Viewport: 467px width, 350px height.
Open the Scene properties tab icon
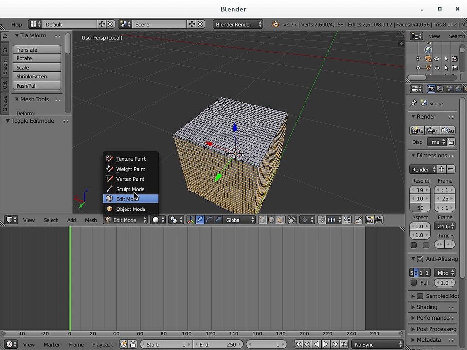pos(449,88)
